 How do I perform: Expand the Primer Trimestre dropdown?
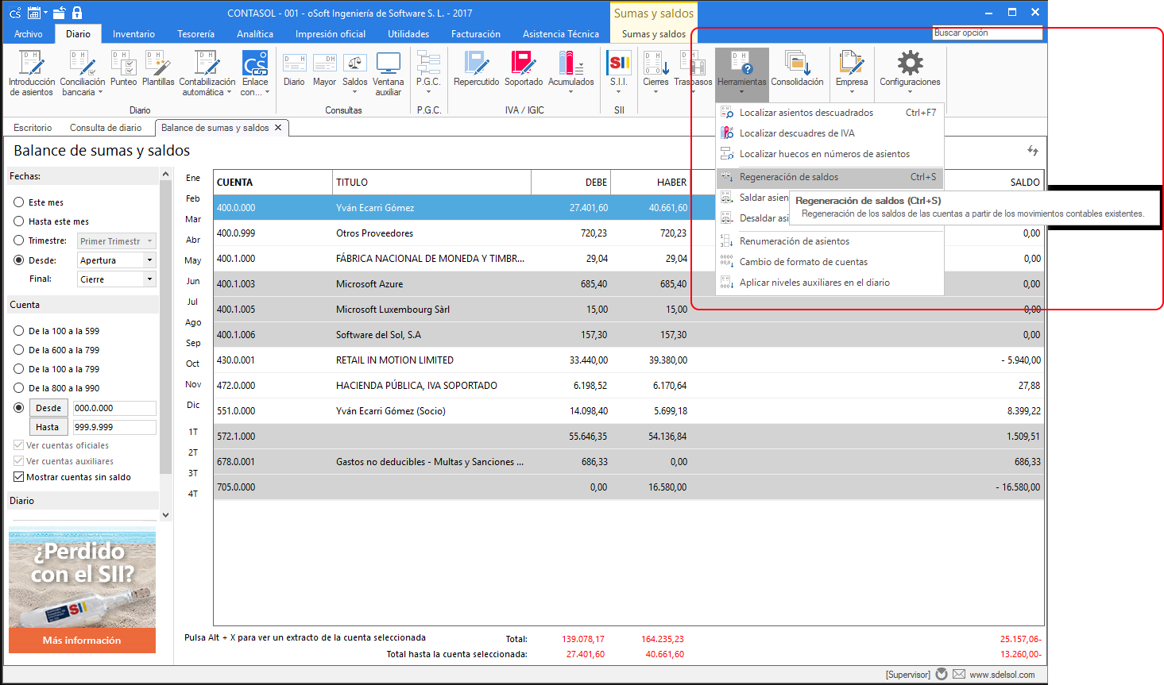pyautogui.click(x=149, y=241)
